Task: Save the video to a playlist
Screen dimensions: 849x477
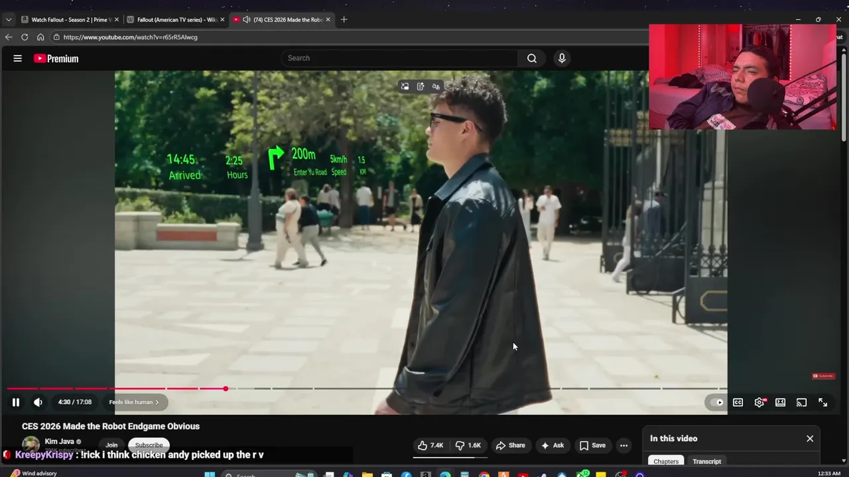Action: (x=592, y=445)
